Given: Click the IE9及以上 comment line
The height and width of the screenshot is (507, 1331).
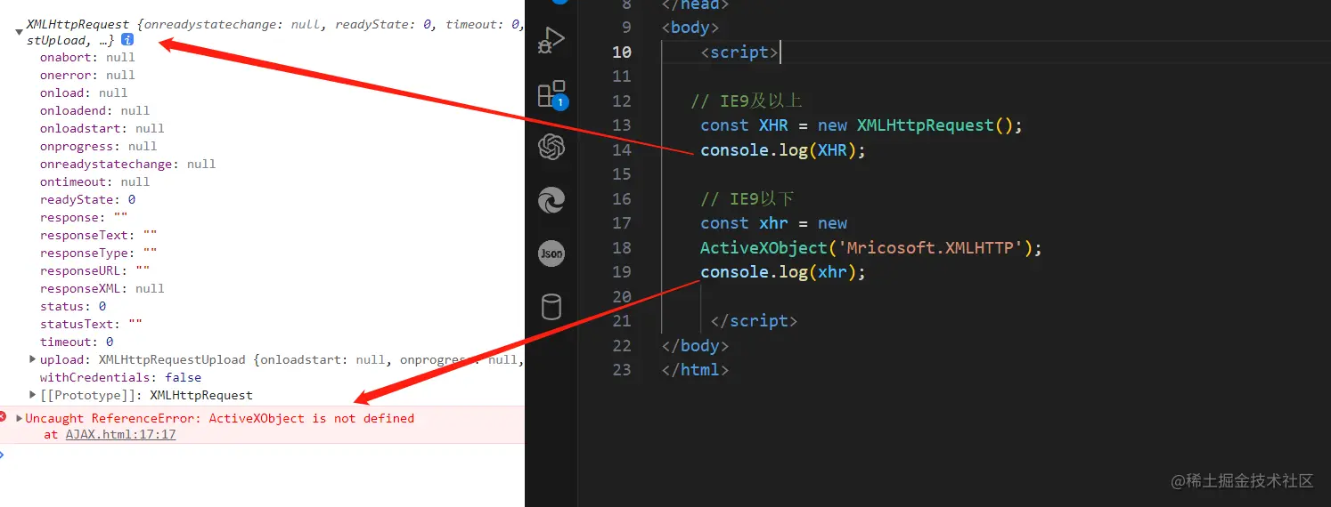Looking at the screenshot, I should 747,101.
